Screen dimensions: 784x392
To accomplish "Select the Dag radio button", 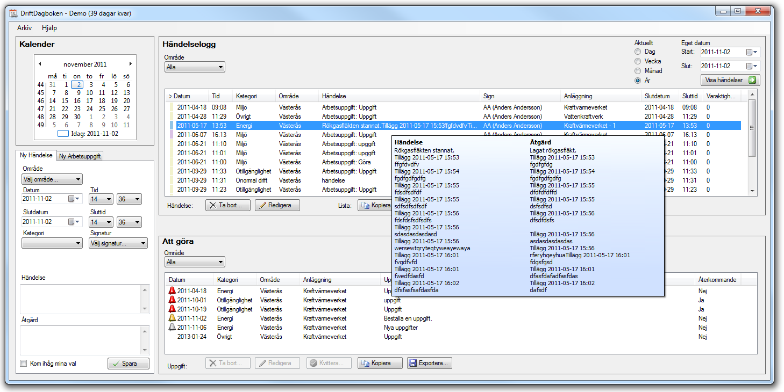I will tap(638, 52).
